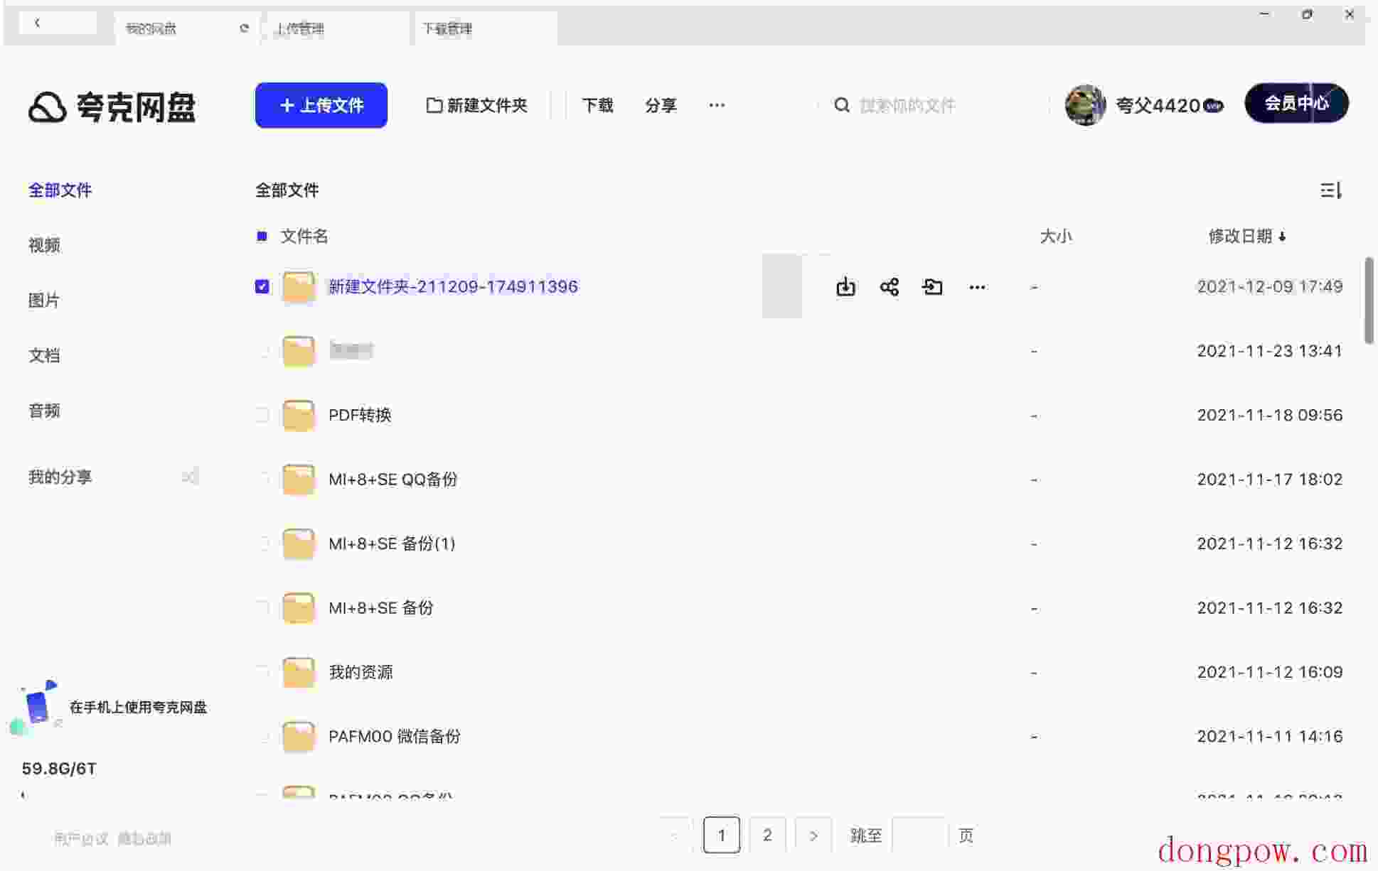Go to next page with the arrow
Viewport: 1378px width, 871px height.
click(x=813, y=835)
